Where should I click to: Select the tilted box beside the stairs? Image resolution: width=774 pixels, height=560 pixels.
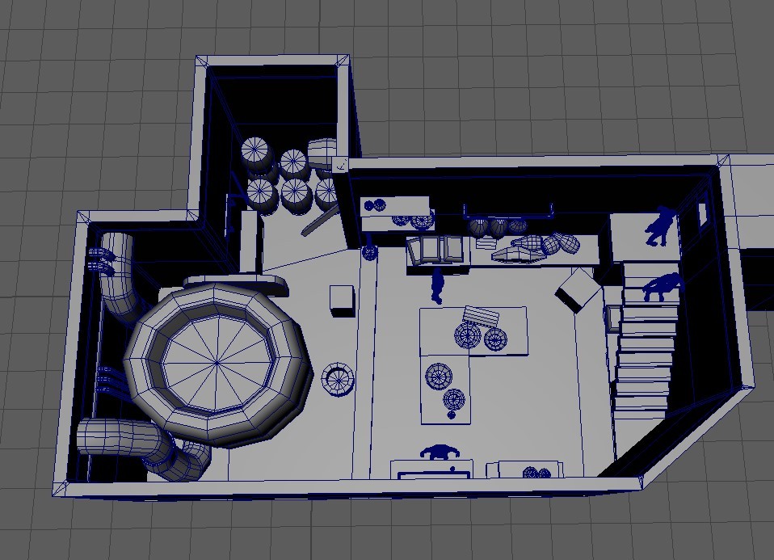[x=578, y=290]
